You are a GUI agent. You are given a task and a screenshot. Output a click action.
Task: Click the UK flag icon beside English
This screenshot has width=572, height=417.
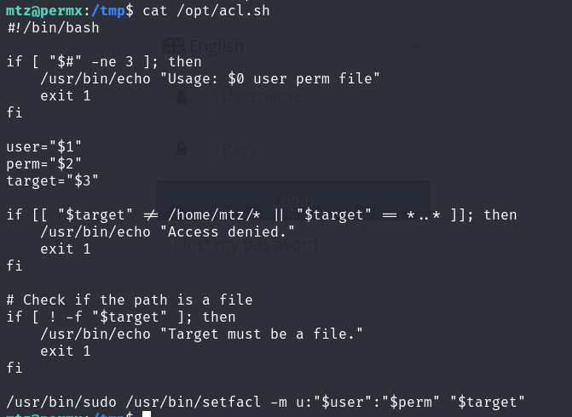click(x=174, y=46)
